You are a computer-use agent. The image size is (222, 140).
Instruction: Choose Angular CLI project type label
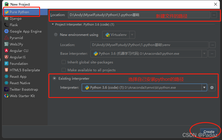pyautogui.click(x=19, y=51)
